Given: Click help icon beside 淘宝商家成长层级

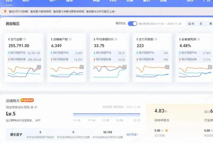Looking at the screenshot, I should (32, 107).
